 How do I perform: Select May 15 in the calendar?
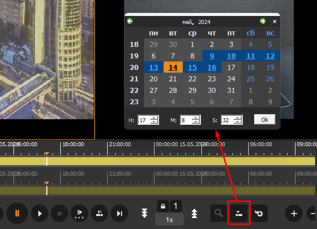[x=192, y=67]
